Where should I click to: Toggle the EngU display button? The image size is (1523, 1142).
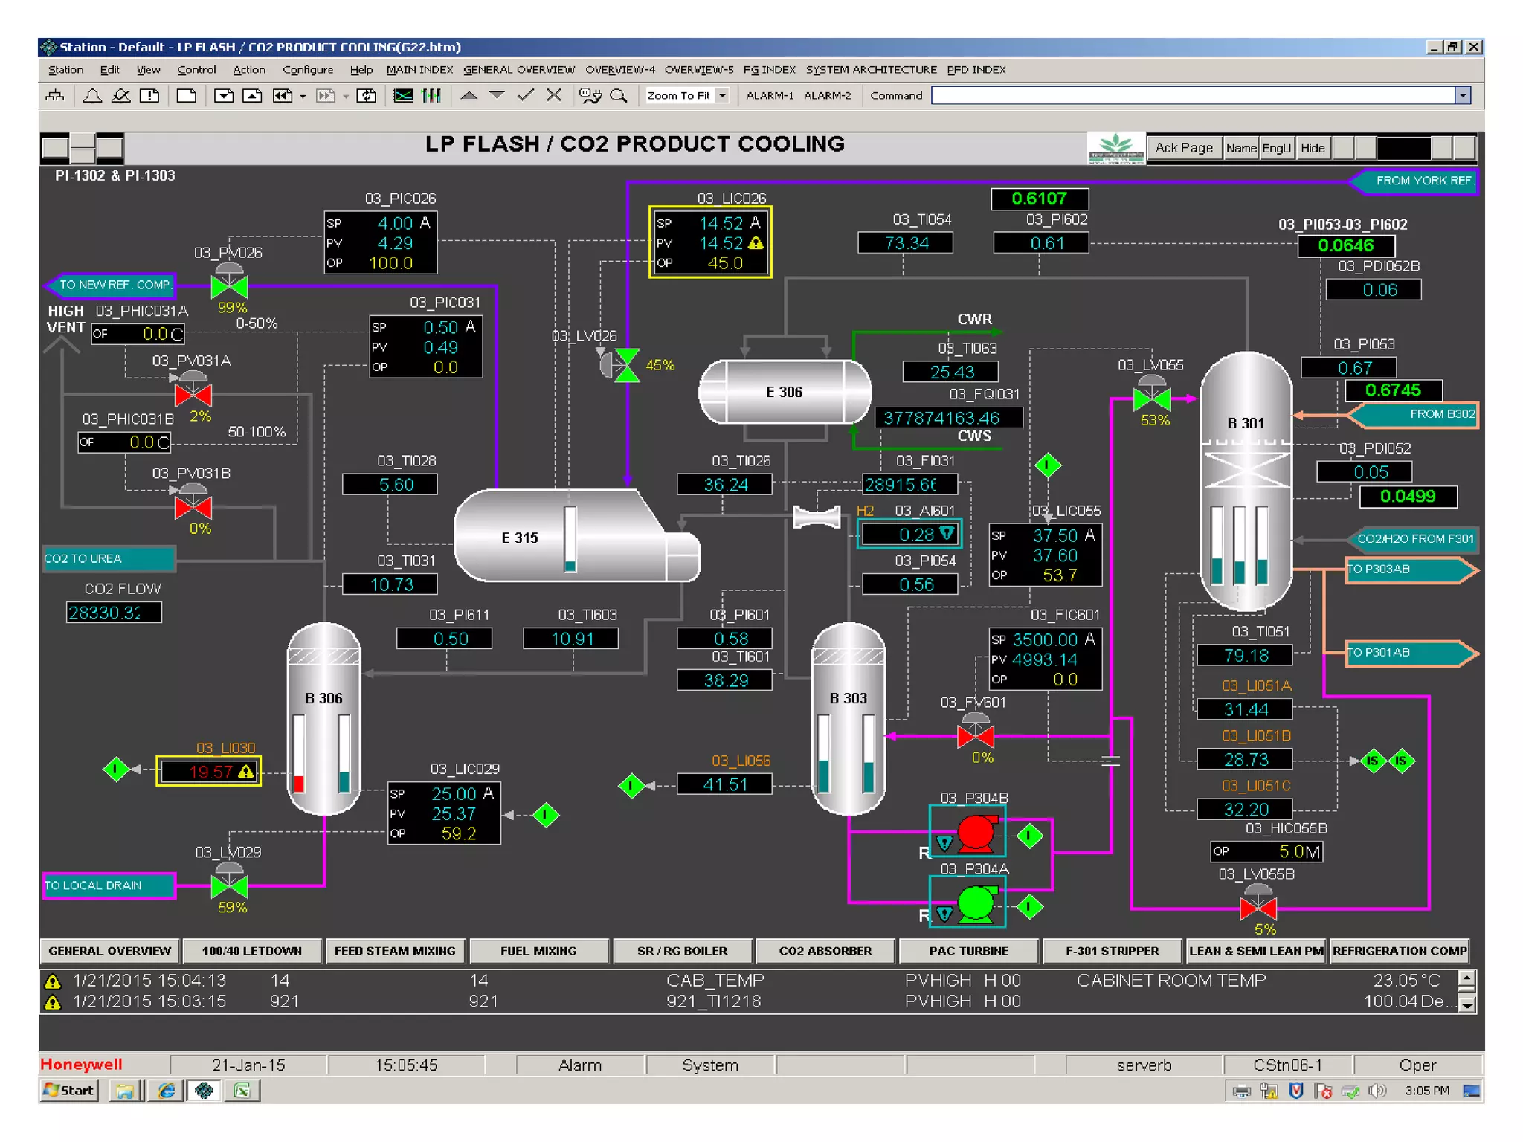point(1276,148)
